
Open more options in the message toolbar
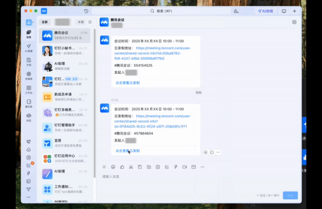[202, 167]
